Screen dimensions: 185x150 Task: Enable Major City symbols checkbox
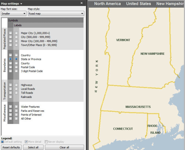pyautogui.click(x=11, y=33)
